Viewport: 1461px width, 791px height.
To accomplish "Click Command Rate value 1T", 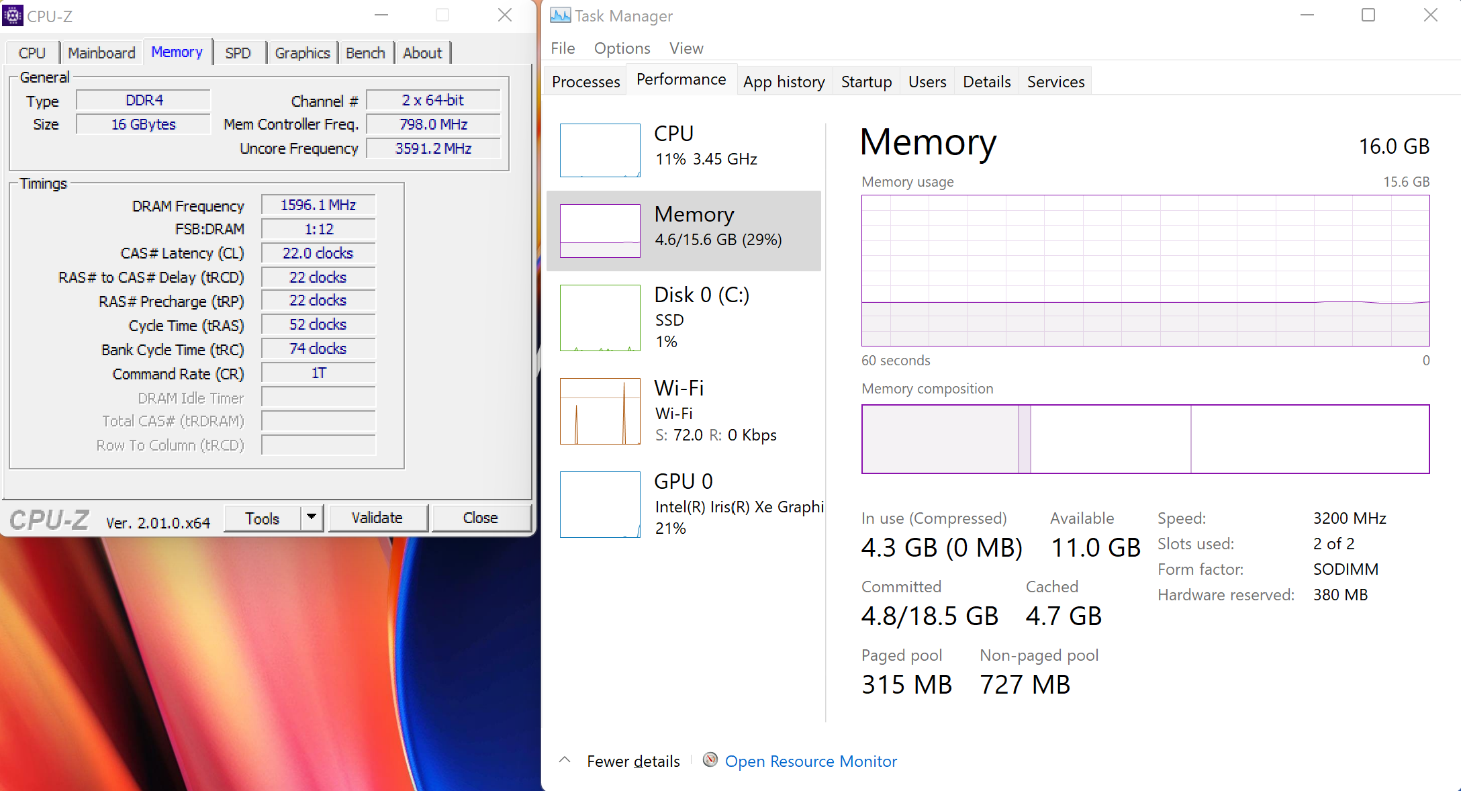I will tap(318, 373).
